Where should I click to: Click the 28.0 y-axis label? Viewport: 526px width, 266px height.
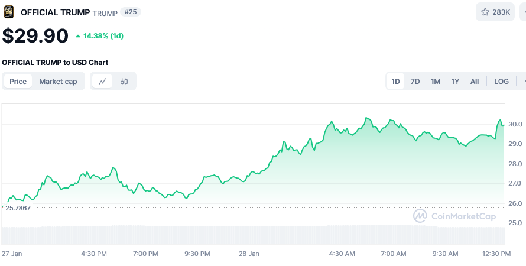click(x=515, y=164)
